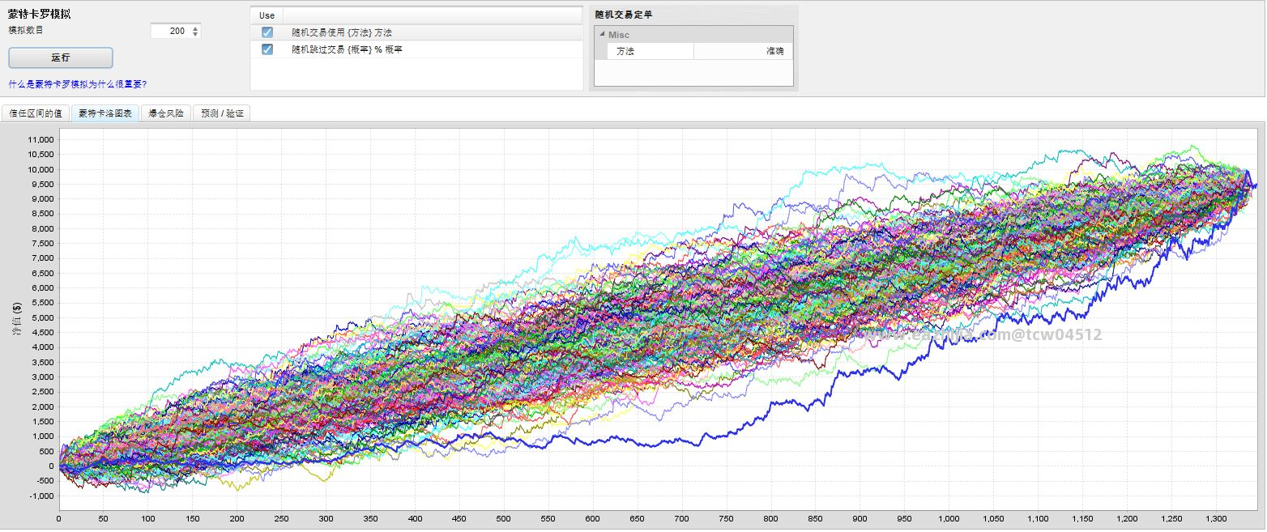Click the 净值 ($) axis label
1267x532 pixels.
17,319
